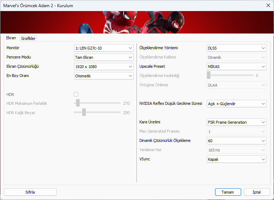Open the Ekran Çözünürlüğü dropdown
The image size is (274, 200).
(x=104, y=67)
